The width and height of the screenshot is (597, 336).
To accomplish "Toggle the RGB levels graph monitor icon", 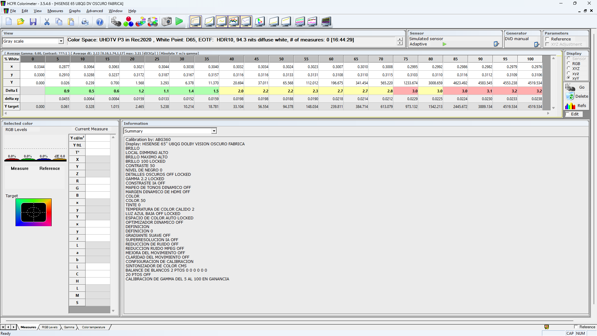I will coord(234,21).
